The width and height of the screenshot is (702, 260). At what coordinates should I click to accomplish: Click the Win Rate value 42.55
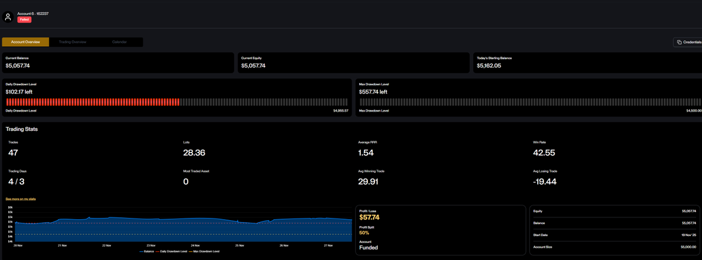(544, 153)
